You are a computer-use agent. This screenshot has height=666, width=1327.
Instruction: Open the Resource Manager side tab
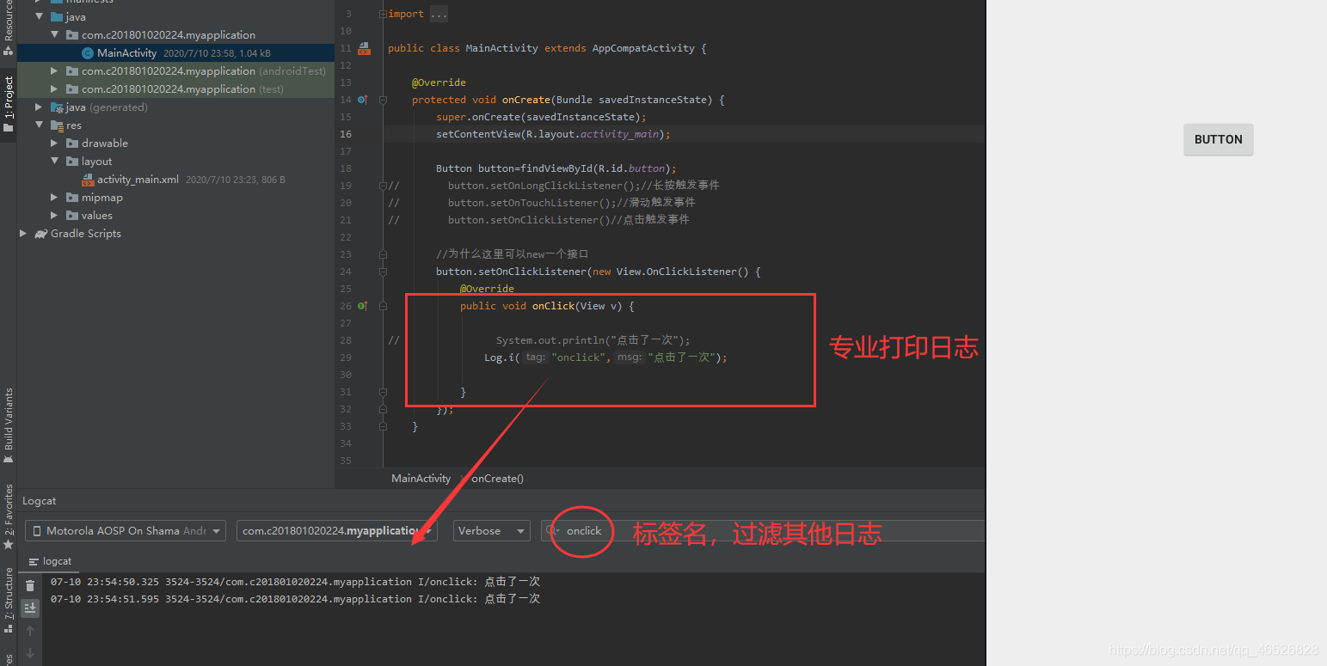coord(9,28)
